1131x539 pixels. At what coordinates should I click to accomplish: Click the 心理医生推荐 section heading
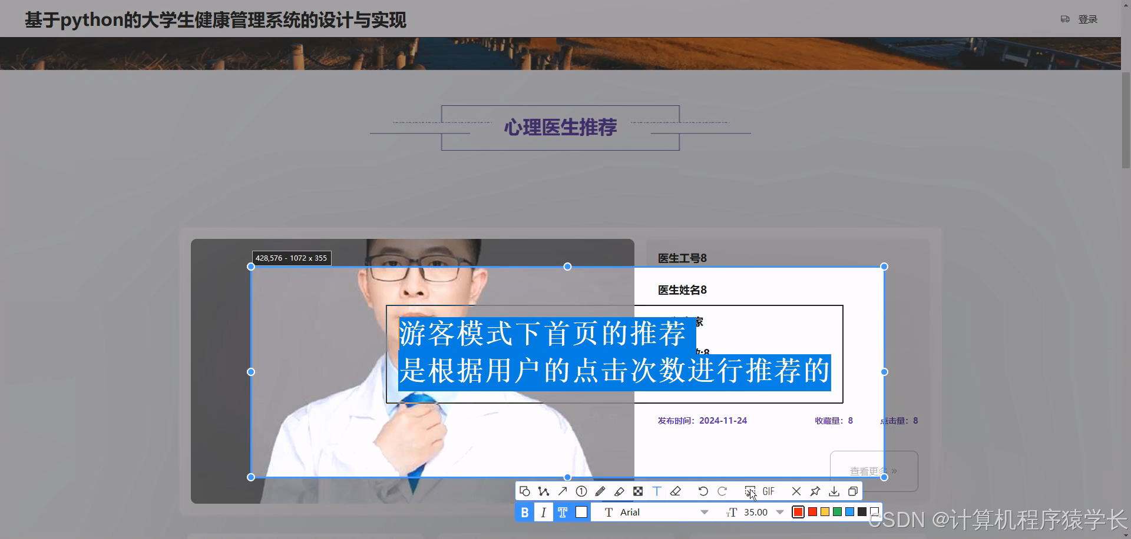(x=560, y=127)
